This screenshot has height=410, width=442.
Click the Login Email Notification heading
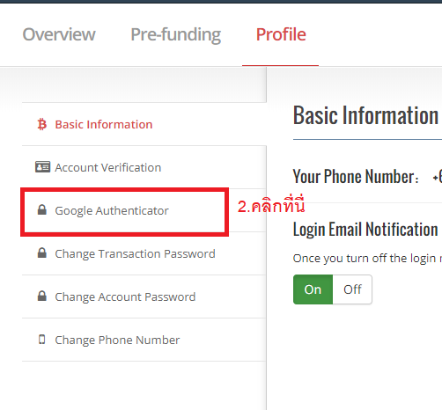(x=365, y=230)
